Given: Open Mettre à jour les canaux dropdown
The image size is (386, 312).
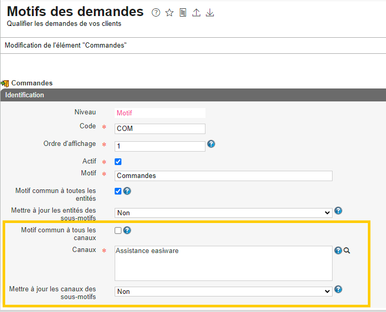Looking at the screenshot, I should (x=223, y=292).
